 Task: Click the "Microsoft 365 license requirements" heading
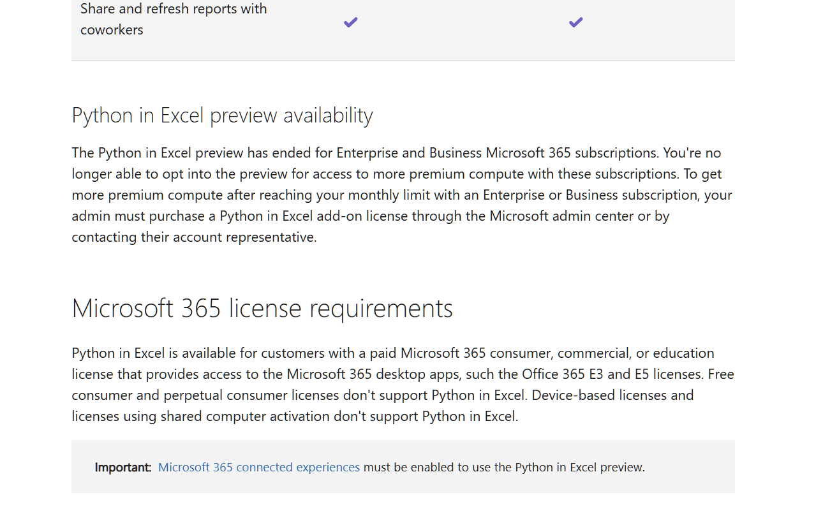(x=262, y=308)
